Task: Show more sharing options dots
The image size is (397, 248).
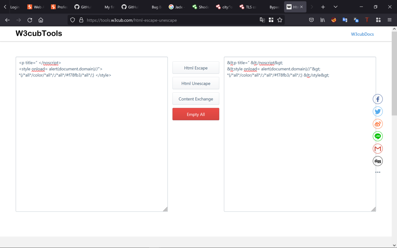Action: [378, 172]
